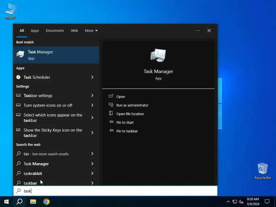
Task: Click icon beside Select which icons appear
Action: 18,115
